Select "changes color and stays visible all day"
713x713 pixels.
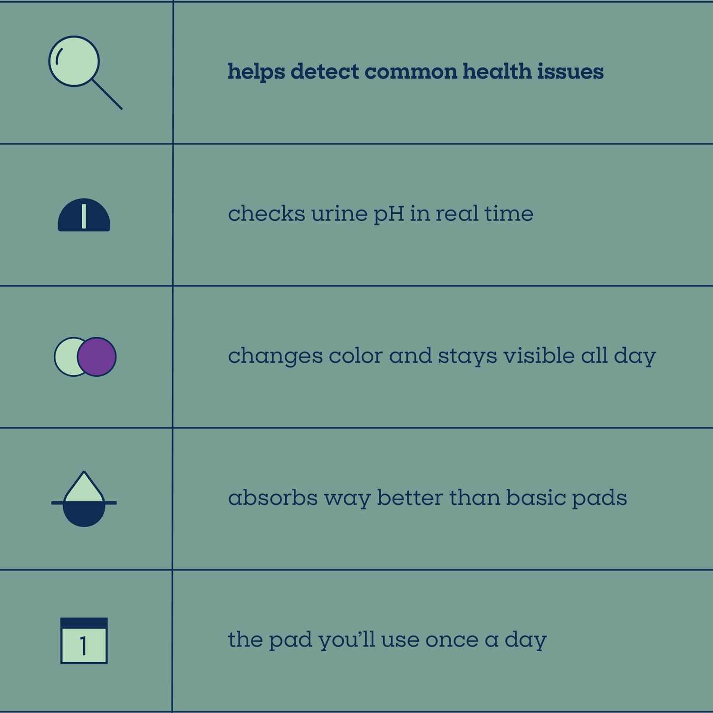pos(442,356)
